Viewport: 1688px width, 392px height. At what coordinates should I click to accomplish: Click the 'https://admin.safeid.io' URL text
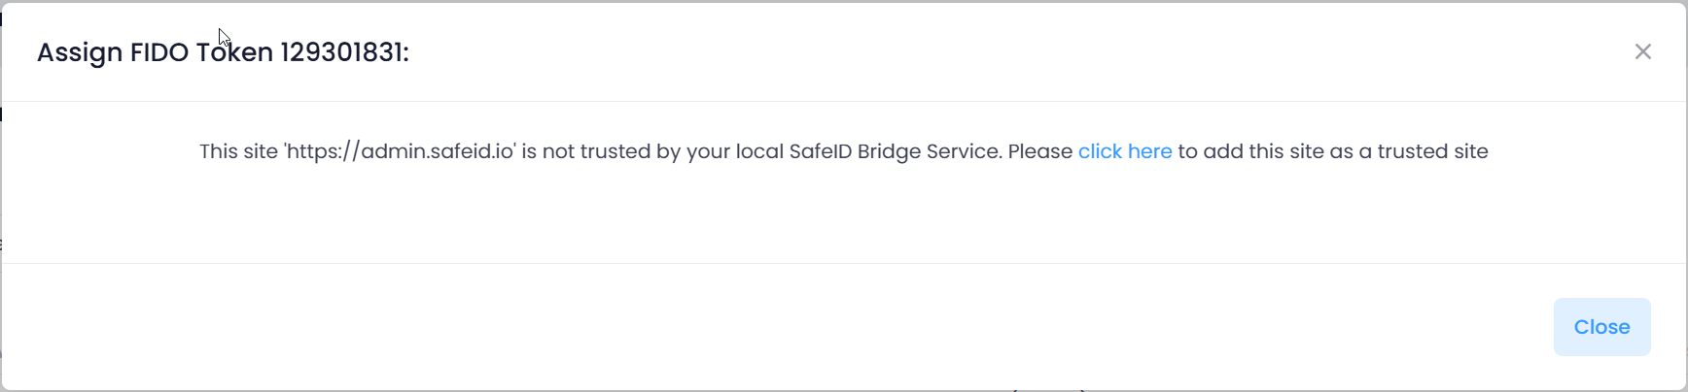point(400,151)
